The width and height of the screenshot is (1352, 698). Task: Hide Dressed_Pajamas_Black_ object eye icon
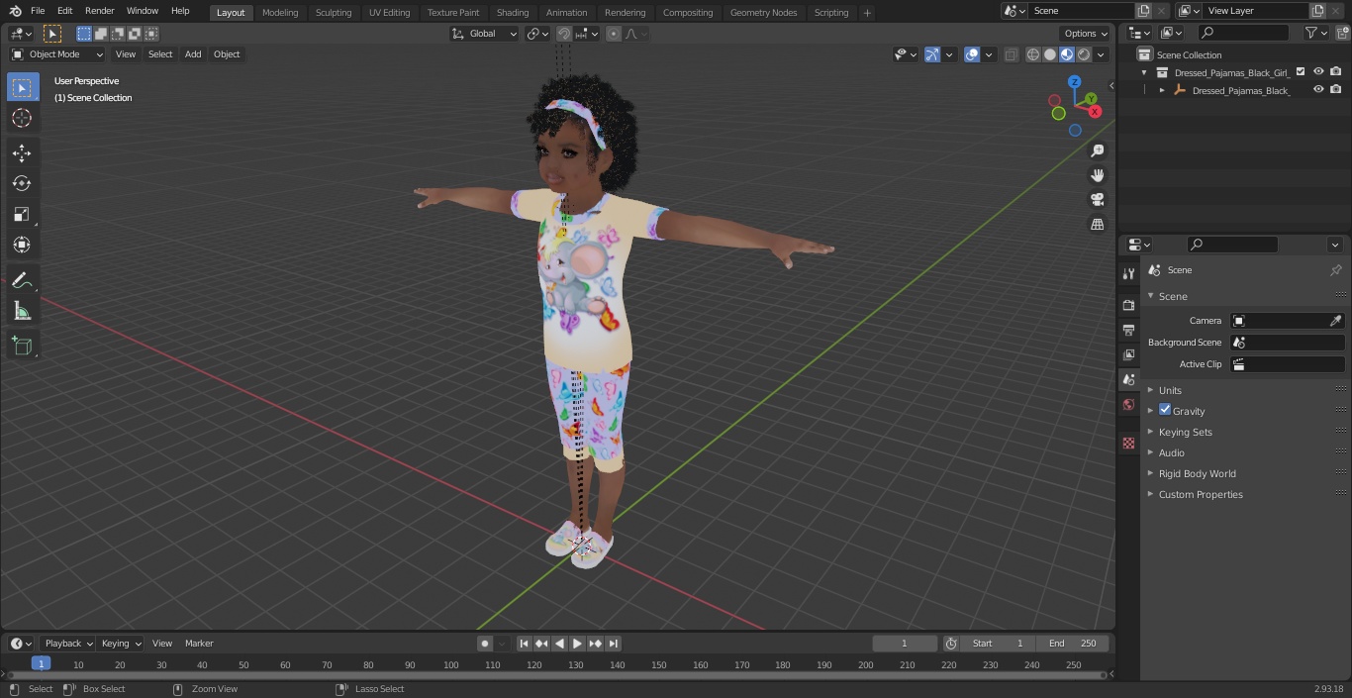tap(1318, 90)
